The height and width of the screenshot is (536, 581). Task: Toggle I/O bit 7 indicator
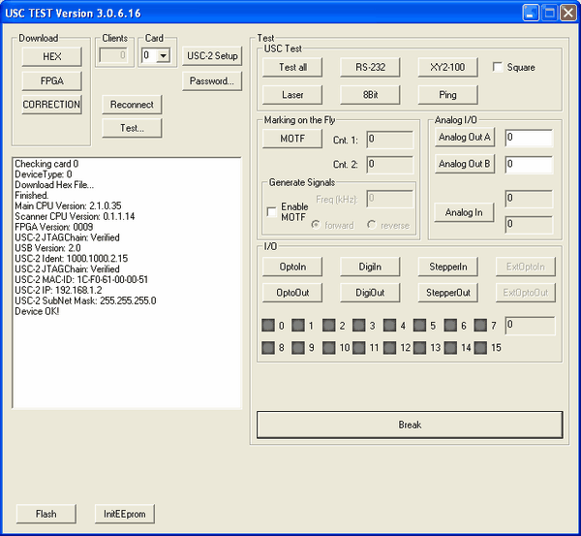(x=480, y=325)
